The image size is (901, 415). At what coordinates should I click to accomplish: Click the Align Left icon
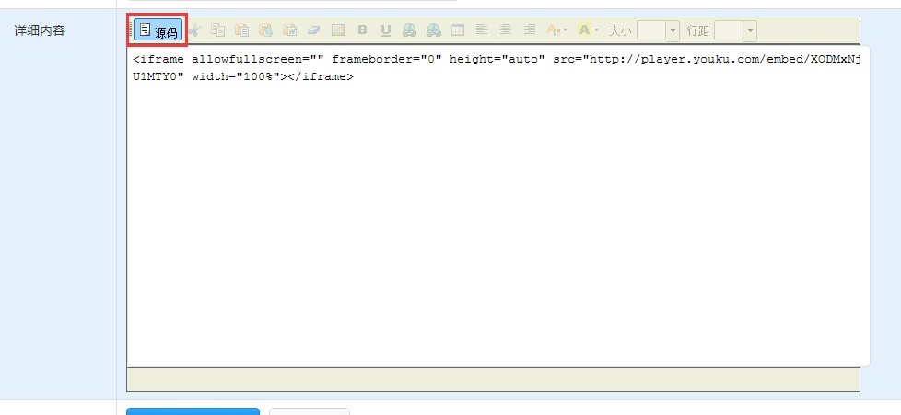(x=482, y=29)
